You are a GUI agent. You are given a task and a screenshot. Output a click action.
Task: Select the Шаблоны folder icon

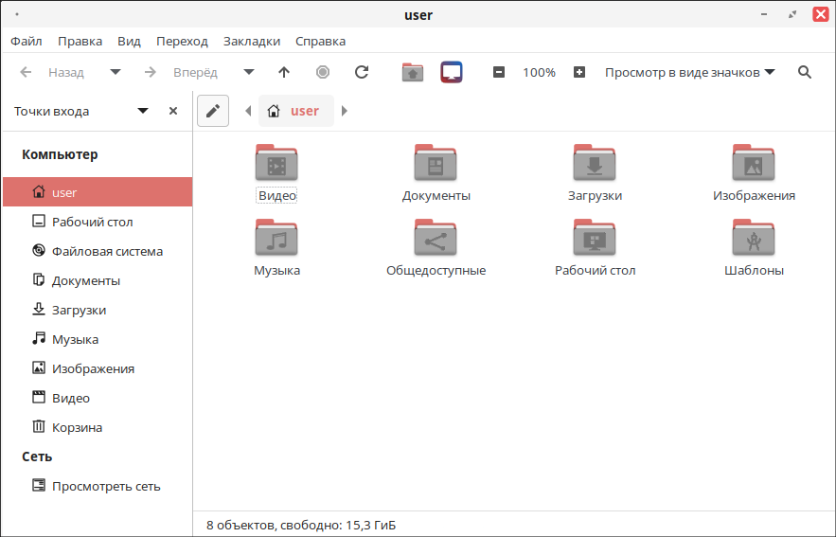(x=754, y=238)
